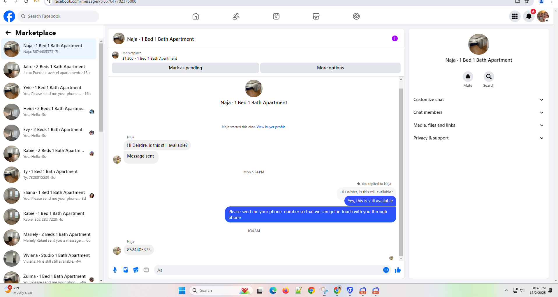Click the 'Hi Deirdre, is this still available?' message from Naja
The width and height of the screenshot is (558, 297).
tap(157, 145)
